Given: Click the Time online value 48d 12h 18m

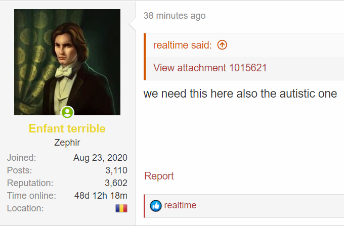Looking at the screenshot, I should pyautogui.click(x=101, y=196).
